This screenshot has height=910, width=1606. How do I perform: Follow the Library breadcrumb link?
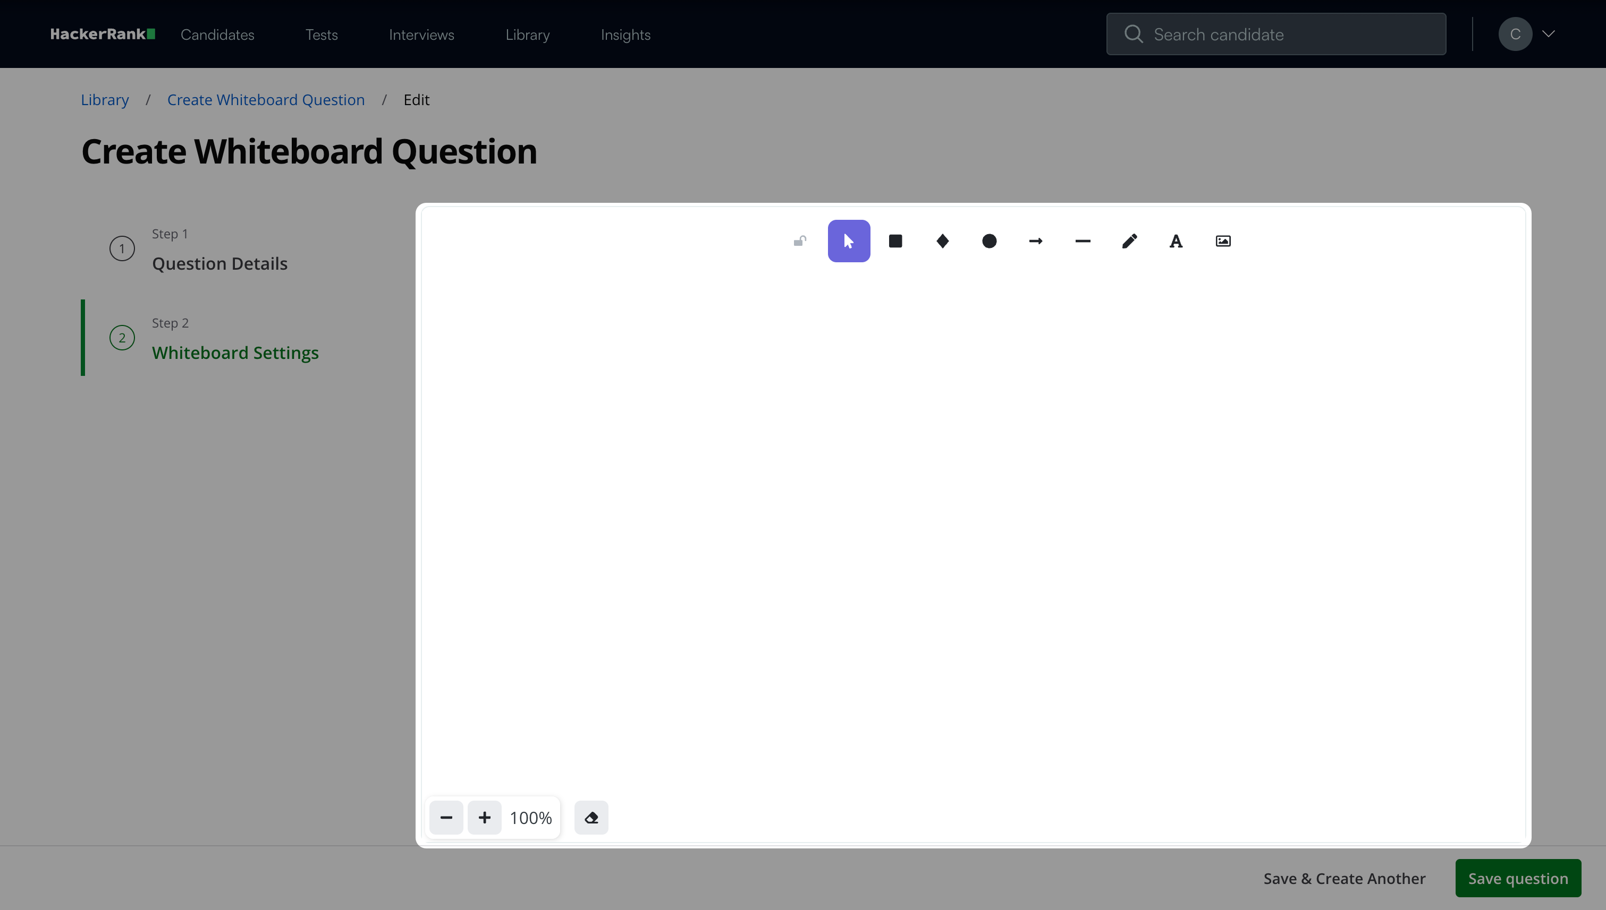coord(105,100)
